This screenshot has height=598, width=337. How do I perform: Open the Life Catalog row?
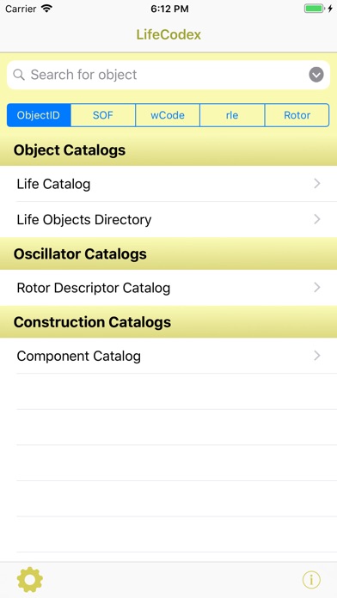(168, 184)
